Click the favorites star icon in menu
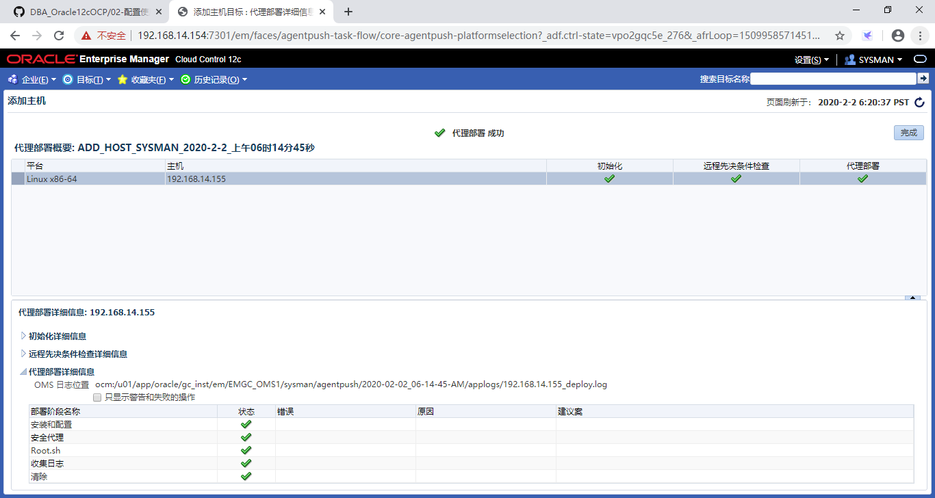The image size is (935, 498). pyautogui.click(x=123, y=79)
